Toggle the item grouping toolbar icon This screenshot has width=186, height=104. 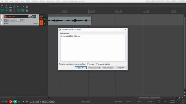coord(6,10)
